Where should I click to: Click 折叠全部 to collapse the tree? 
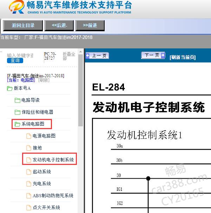click(69, 56)
